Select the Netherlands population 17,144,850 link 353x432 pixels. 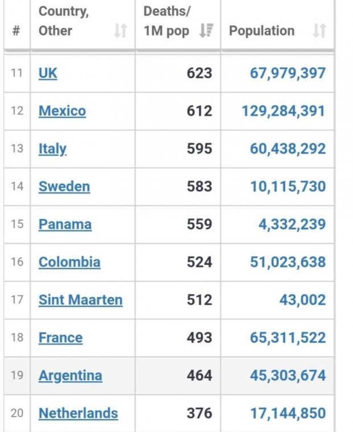click(x=288, y=413)
